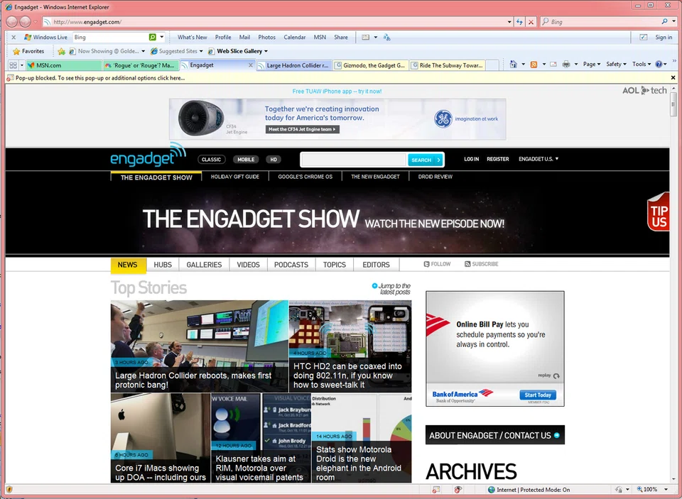Click the Help question mark icon
Viewport: 682px width, 499px height.
click(x=659, y=65)
